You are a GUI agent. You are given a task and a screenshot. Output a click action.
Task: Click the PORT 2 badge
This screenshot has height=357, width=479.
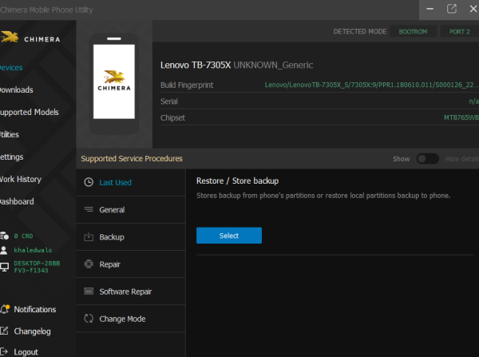pyautogui.click(x=460, y=31)
